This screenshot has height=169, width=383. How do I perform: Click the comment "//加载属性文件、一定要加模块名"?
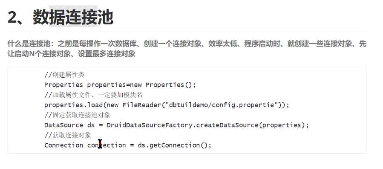click(x=93, y=95)
